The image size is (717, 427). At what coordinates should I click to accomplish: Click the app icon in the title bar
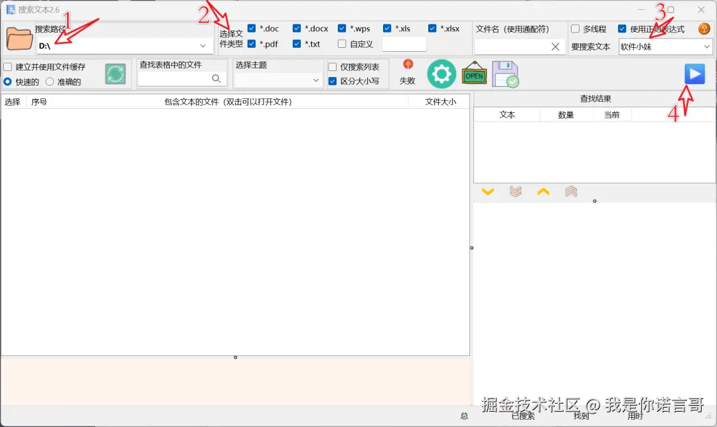[x=11, y=9]
